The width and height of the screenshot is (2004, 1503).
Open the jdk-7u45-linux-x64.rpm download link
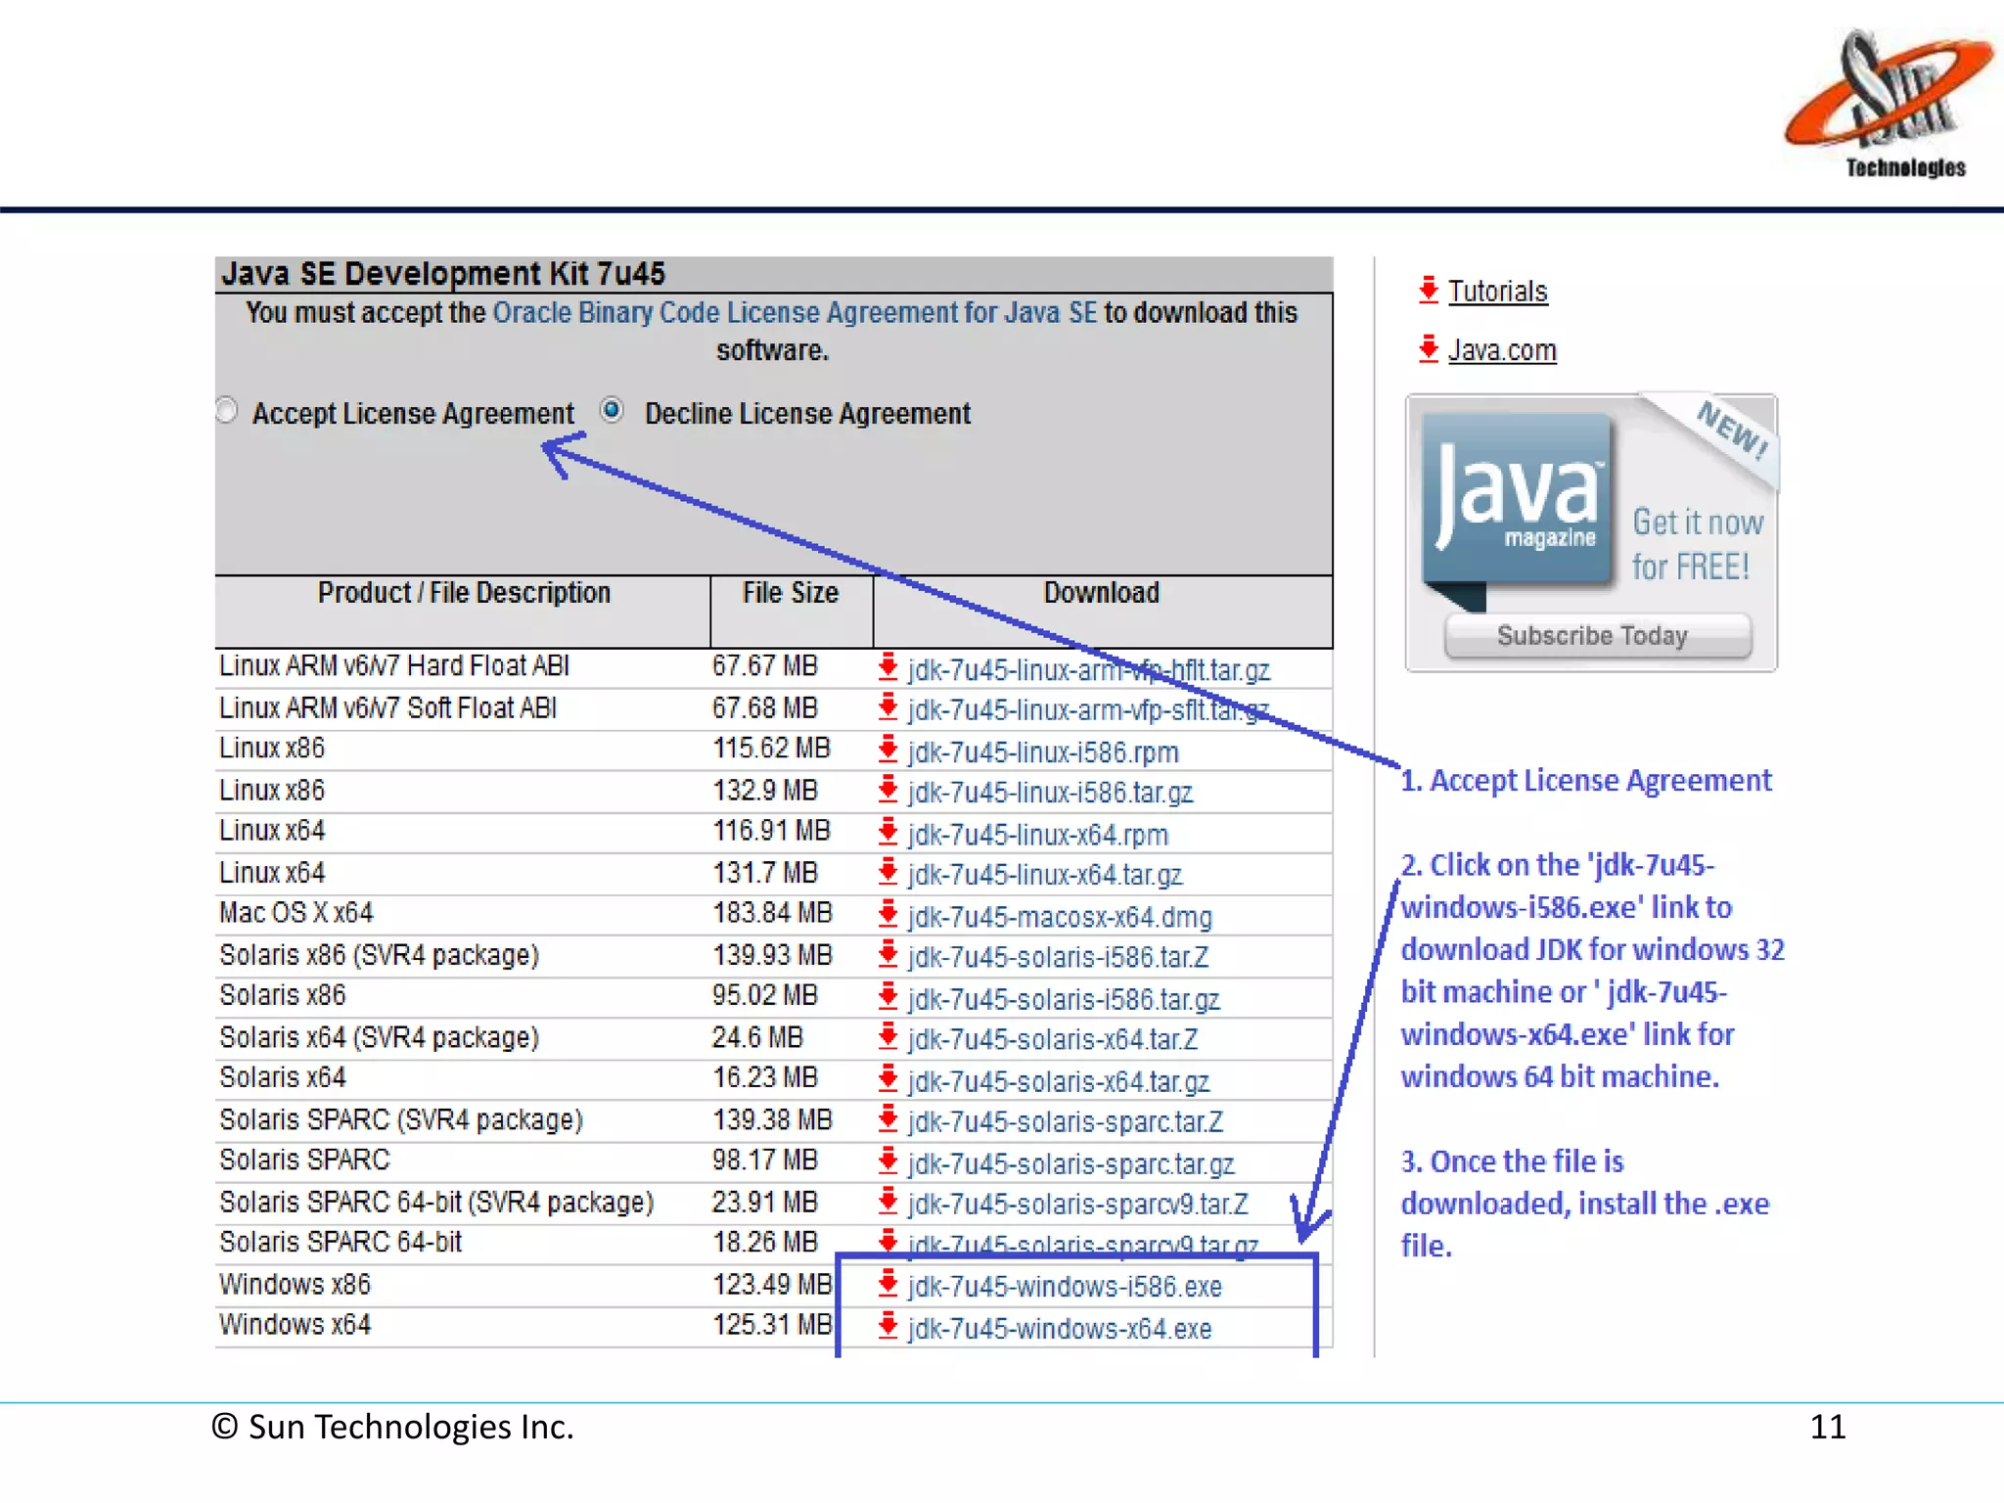pyautogui.click(x=1037, y=835)
